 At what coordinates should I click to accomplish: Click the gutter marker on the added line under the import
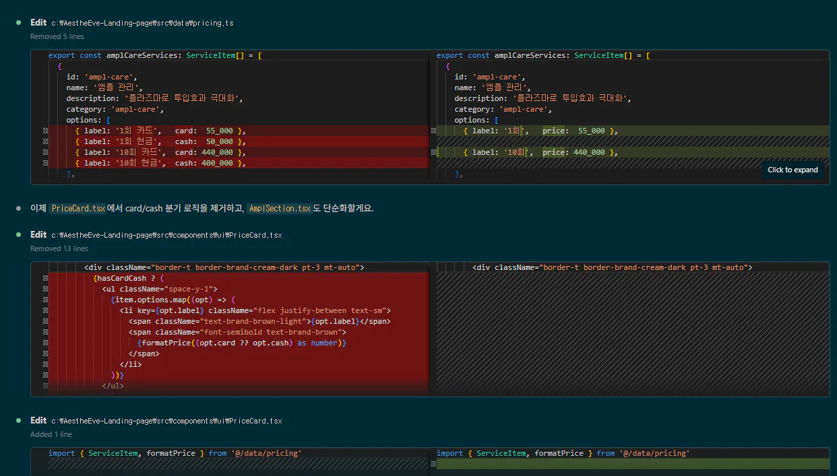click(433, 464)
